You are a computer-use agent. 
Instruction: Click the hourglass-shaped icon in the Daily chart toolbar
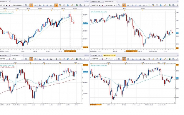56,59
